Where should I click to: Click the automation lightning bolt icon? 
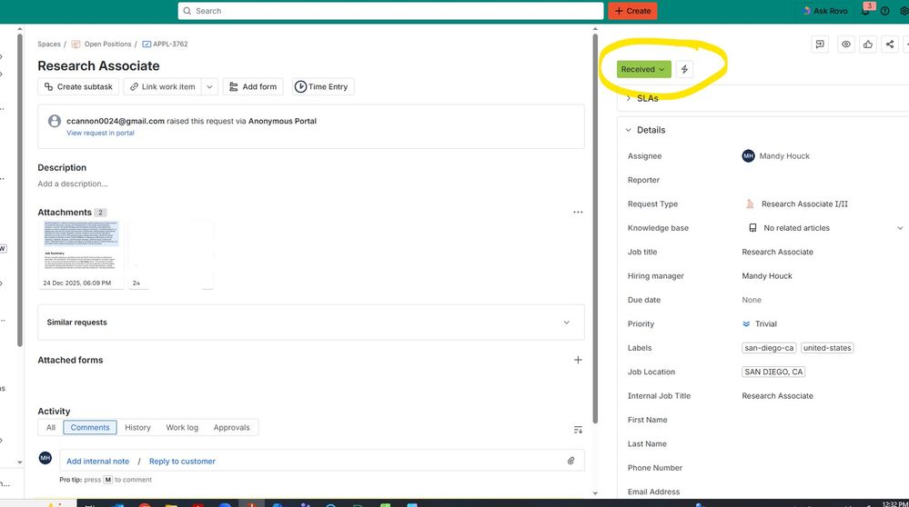coord(684,69)
